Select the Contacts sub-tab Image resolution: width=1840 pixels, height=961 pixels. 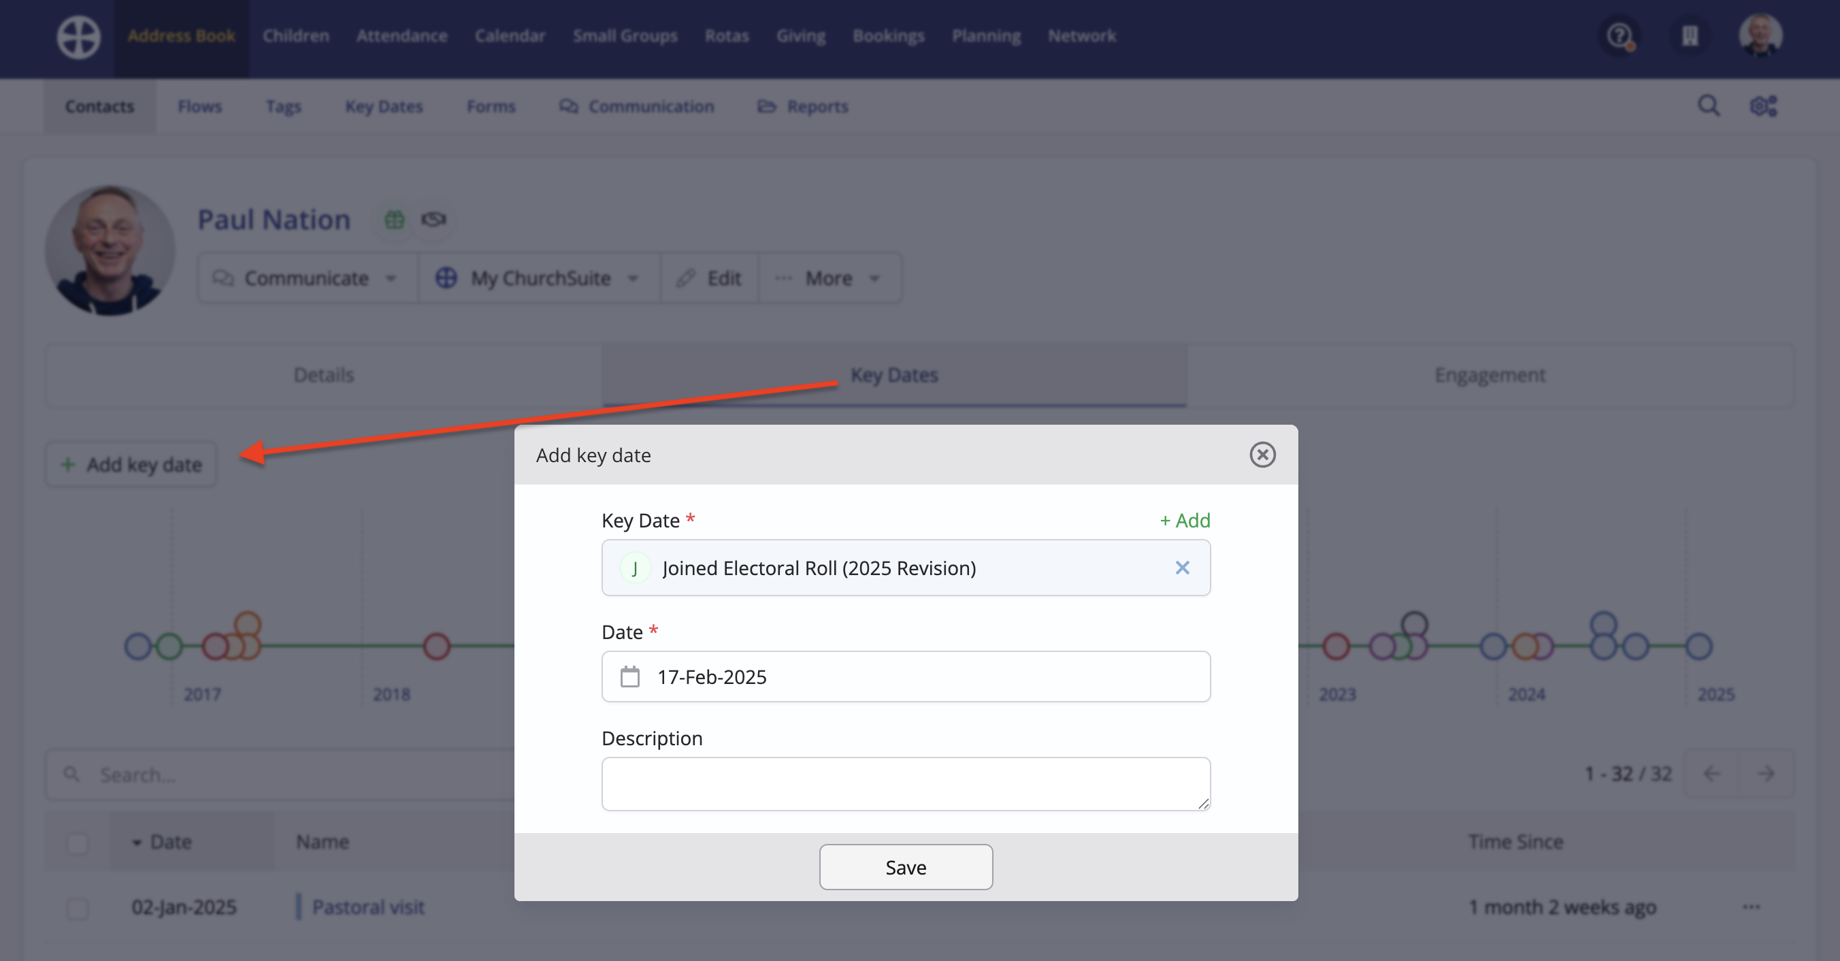click(x=100, y=105)
